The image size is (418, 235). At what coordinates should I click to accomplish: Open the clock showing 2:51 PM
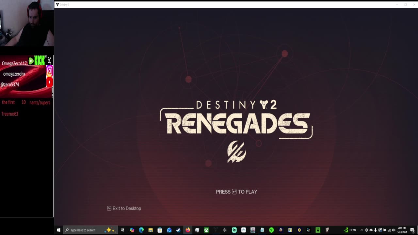coord(402,230)
